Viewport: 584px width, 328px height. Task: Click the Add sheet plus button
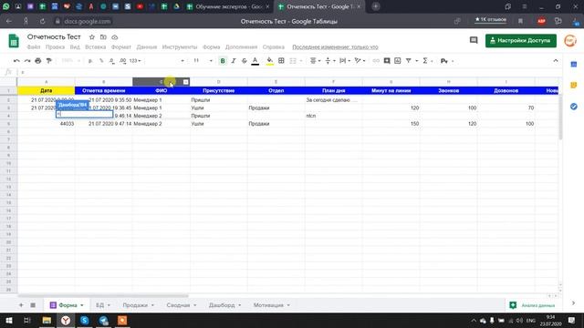tap(21, 305)
